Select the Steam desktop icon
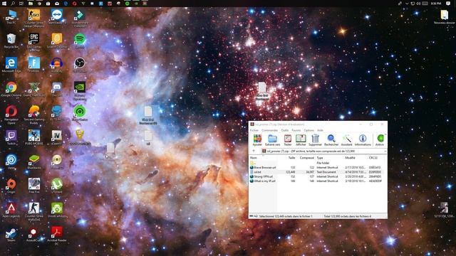The width and height of the screenshot is (456, 256). click(x=11, y=234)
